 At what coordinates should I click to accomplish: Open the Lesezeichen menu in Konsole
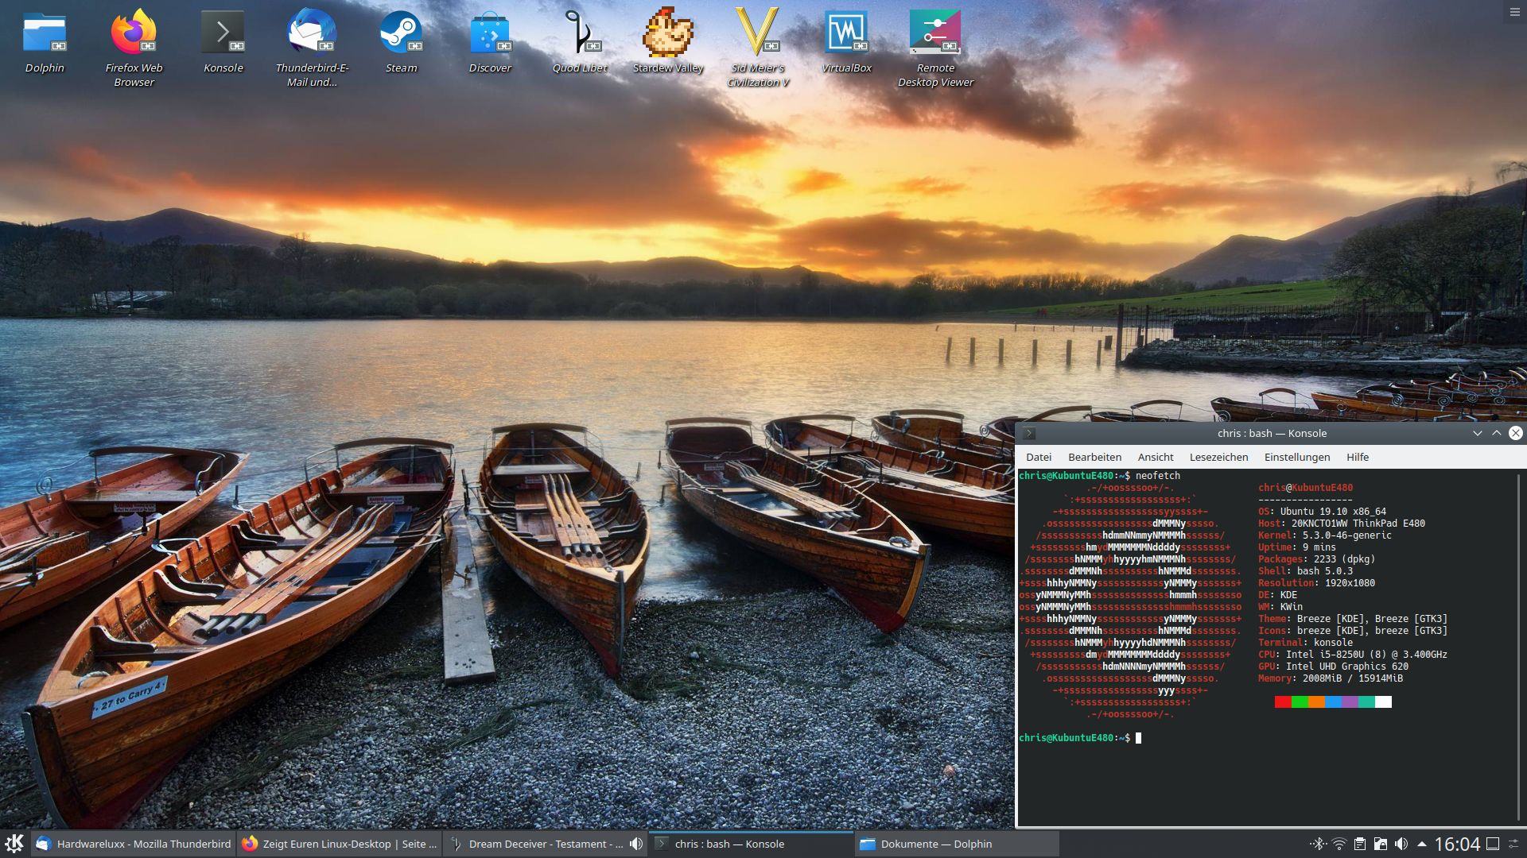coord(1218,457)
